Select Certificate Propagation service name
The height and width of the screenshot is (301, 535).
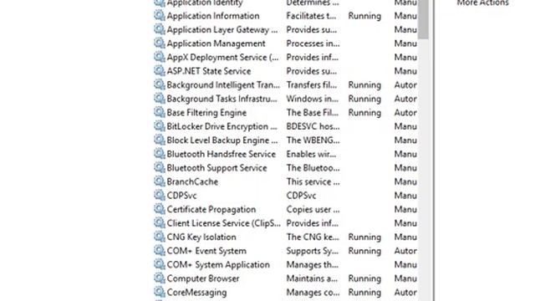point(211,210)
